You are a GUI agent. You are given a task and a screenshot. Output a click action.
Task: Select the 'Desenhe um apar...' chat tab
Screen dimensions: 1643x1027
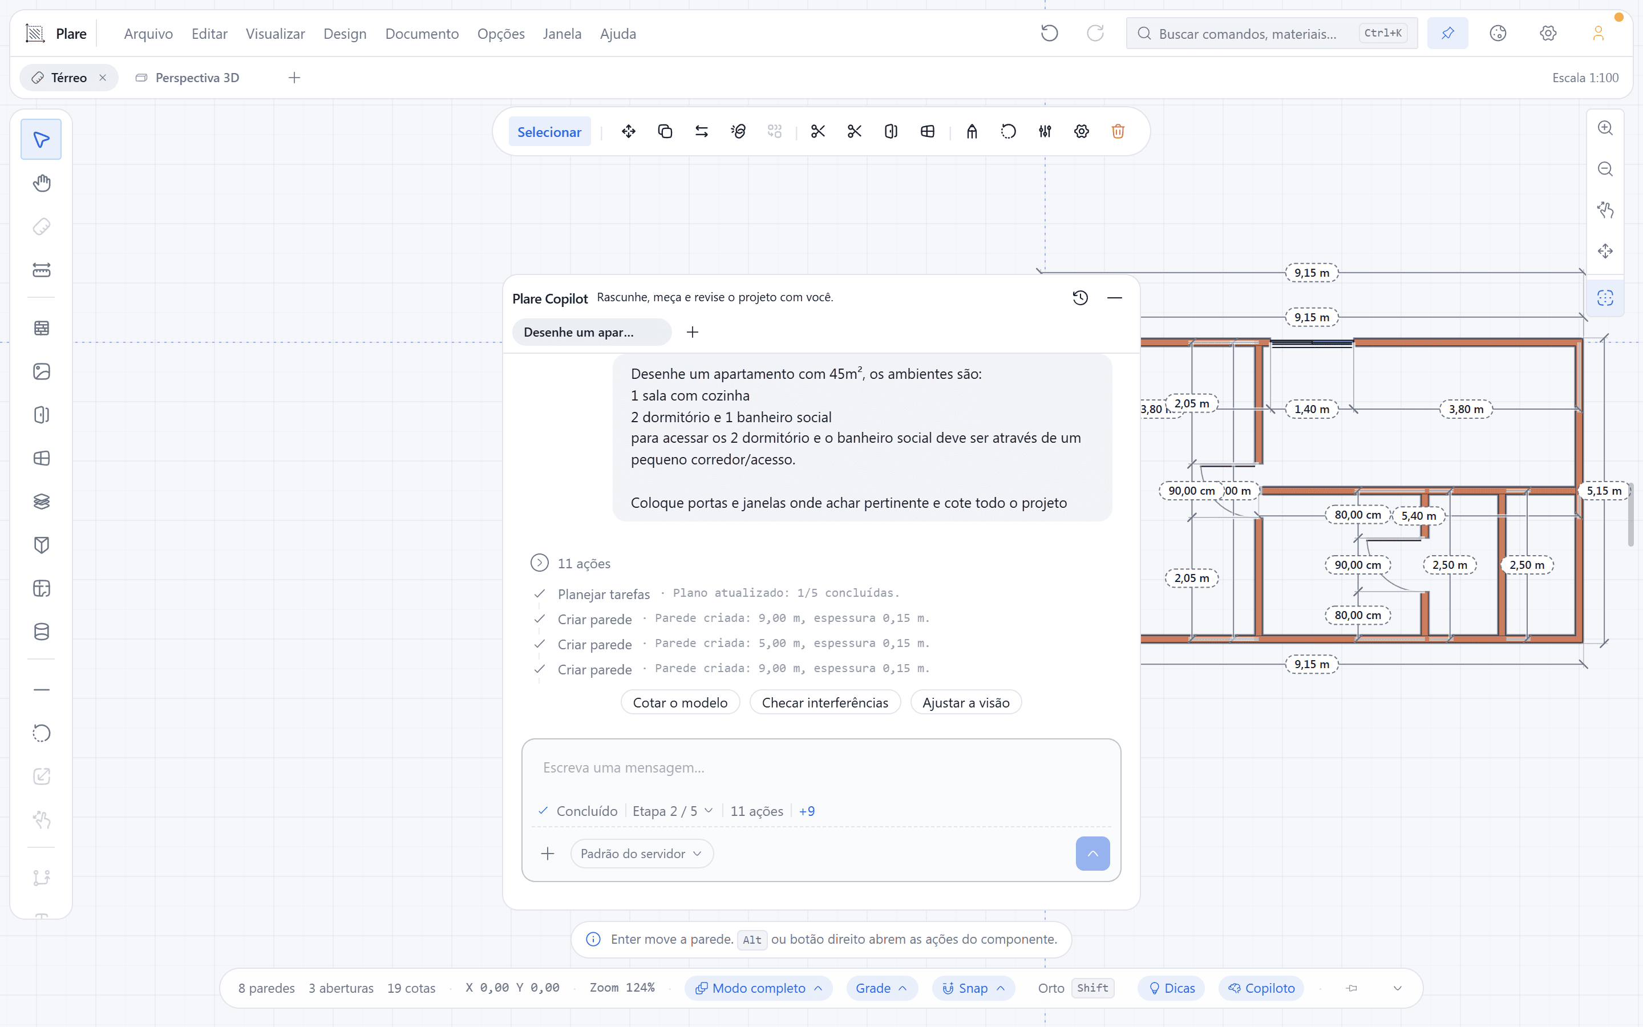pyautogui.click(x=592, y=332)
